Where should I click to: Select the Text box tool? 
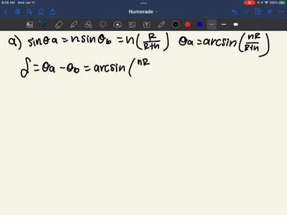[146, 24]
